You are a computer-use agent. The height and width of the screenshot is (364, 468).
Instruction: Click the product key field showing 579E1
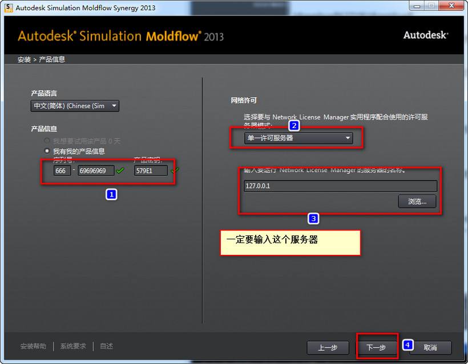tap(151, 170)
